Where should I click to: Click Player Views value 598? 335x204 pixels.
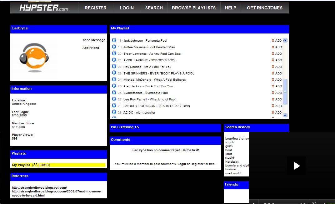15,138
